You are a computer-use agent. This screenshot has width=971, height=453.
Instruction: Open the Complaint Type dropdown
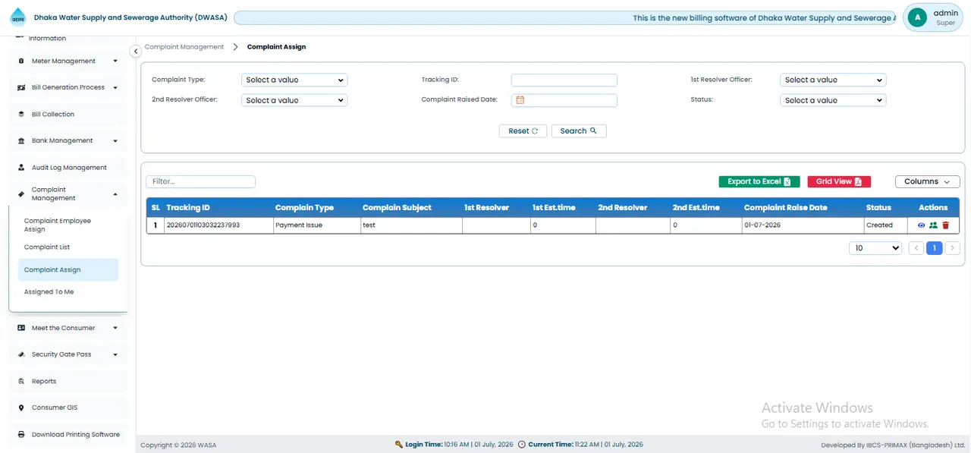tap(294, 80)
